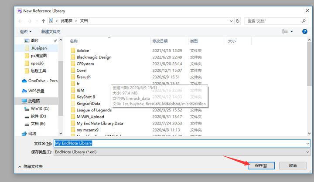
Task: Click the file list scrollbar down arrow
Action: coord(309,133)
